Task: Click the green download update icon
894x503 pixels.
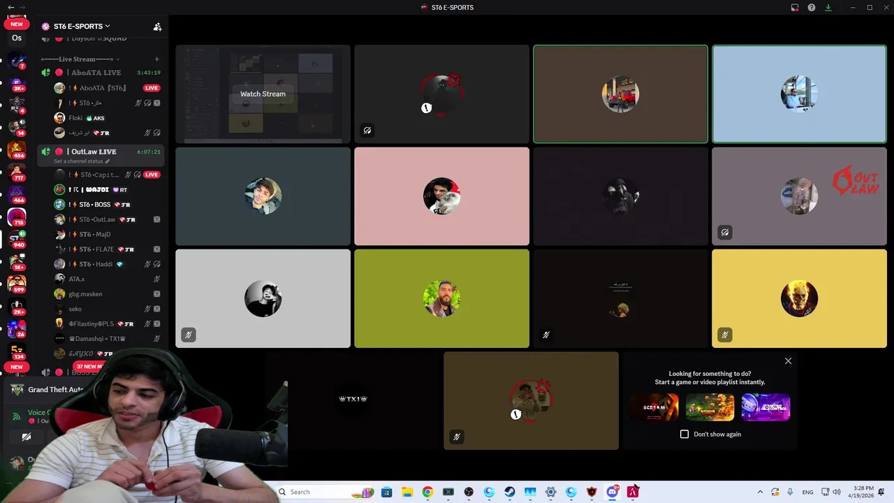Action: pos(828,8)
